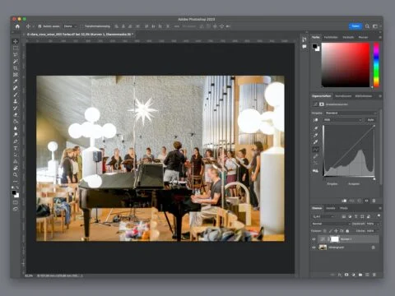Select the Move tool in the toolbox
Image resolution: width=395 pixels, height=296 pixels.
16,41
